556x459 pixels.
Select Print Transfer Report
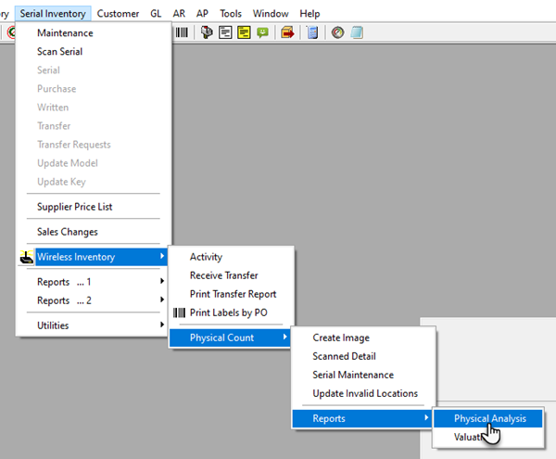[x=231, y=294]
